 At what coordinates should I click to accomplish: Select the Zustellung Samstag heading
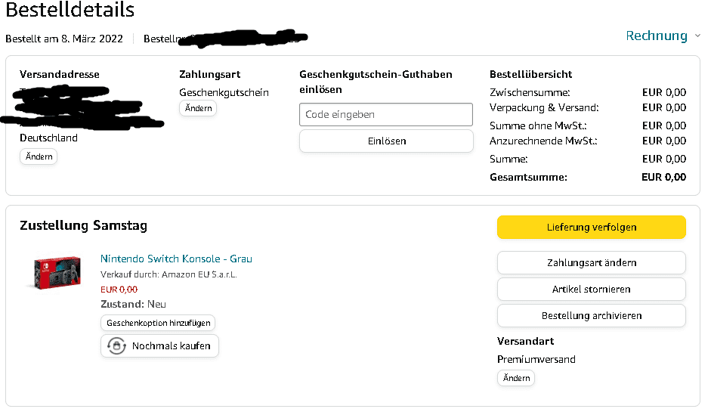83,225
